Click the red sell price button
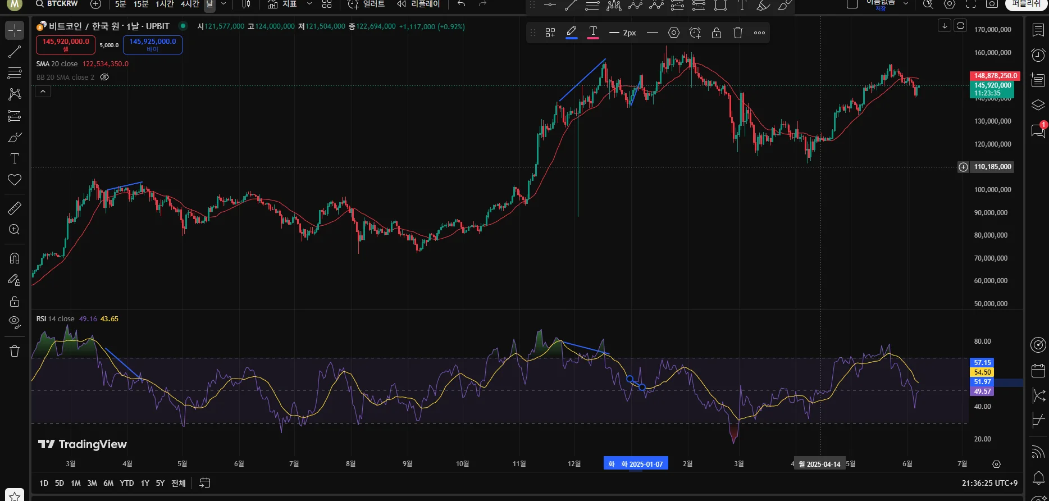This screenshot has height=501, width=1049. click(66, 45)
